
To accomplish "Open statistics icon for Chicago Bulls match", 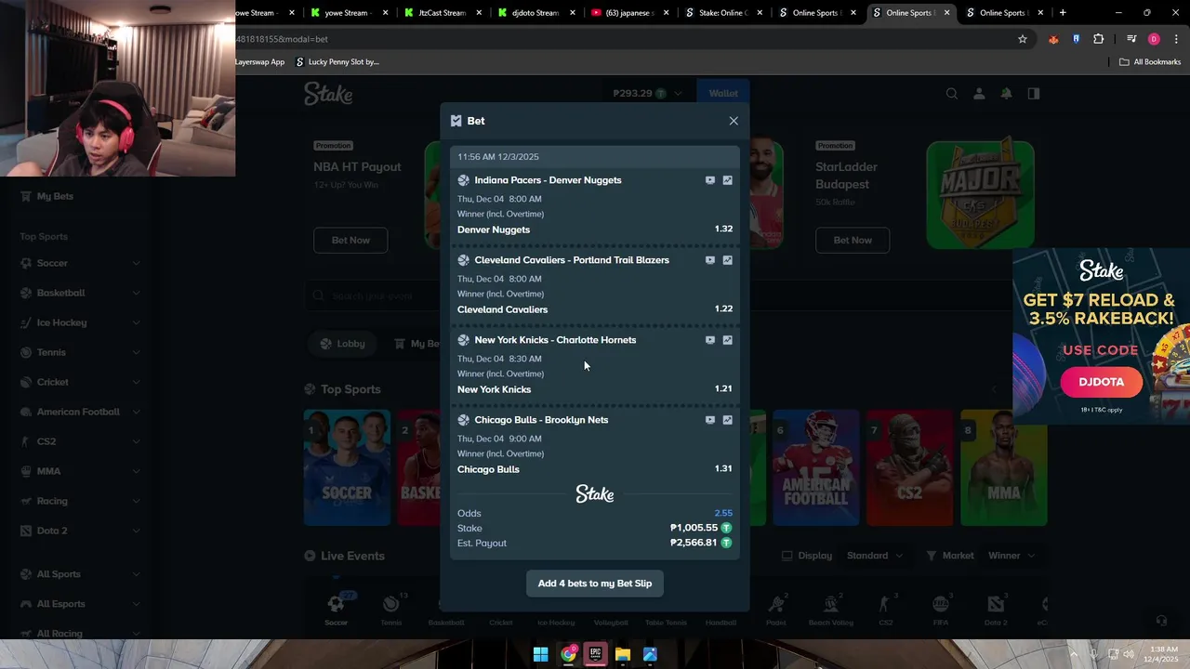I will coord(727,420).
